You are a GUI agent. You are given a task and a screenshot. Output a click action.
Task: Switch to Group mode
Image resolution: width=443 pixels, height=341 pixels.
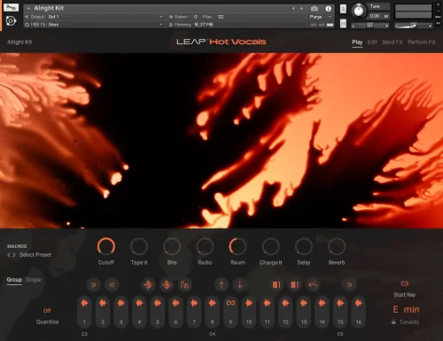14,279
